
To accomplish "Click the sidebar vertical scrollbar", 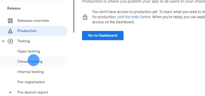I will [74, 16].
